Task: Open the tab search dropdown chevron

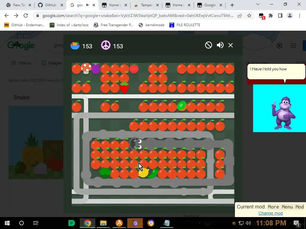Action: pos(258,4)
